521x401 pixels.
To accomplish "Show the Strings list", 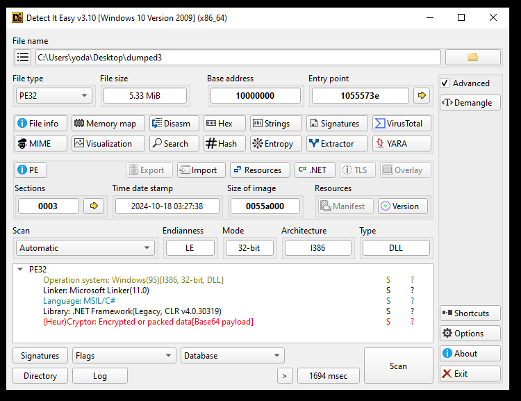I will [x=276, y=124].
